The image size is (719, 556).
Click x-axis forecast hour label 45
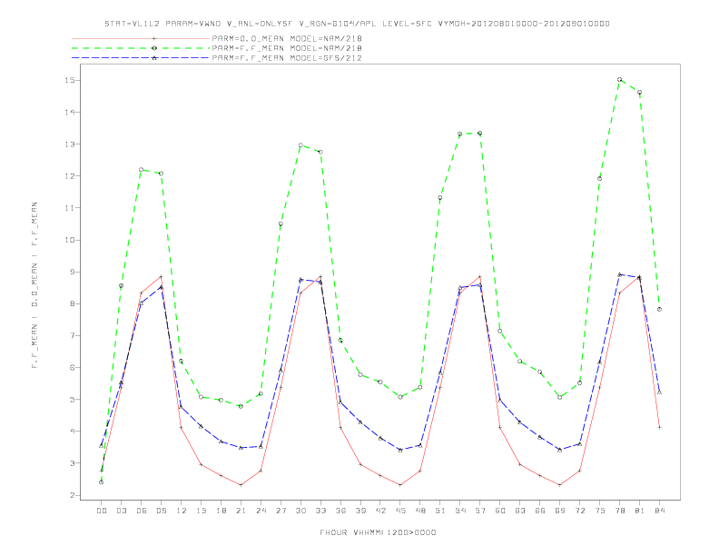tap(400, 511)
